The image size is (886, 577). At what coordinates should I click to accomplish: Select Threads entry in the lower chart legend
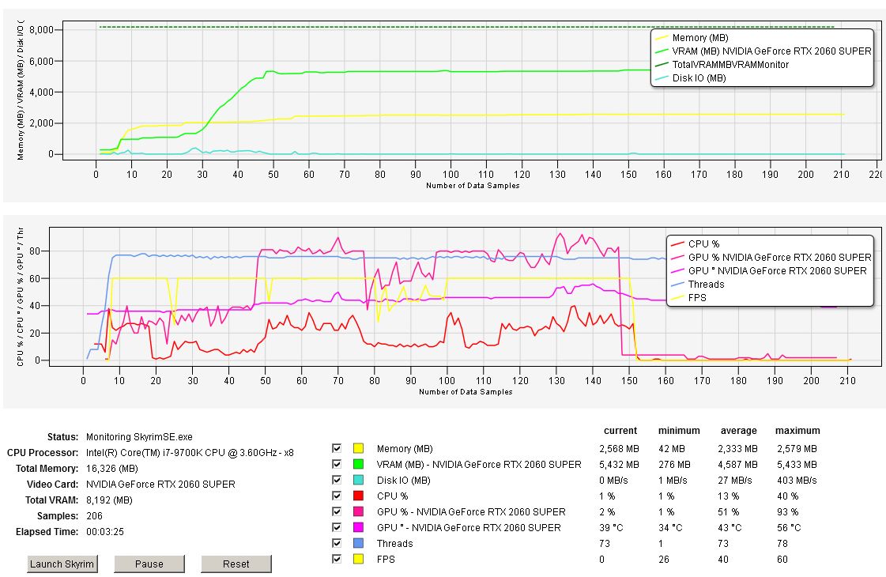(705, 285)
